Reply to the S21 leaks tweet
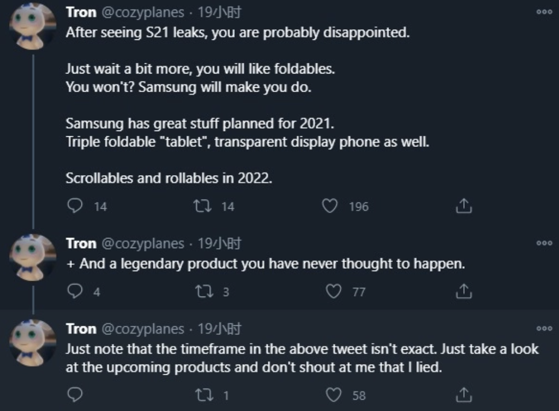 [x=75, y=205]
